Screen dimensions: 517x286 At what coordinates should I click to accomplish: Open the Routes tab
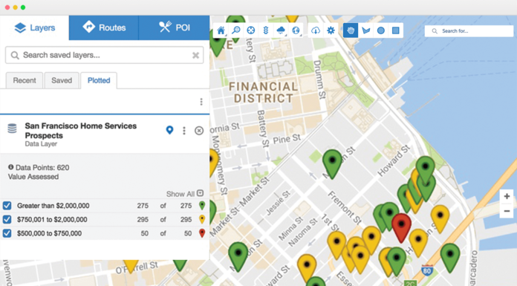[x=104, y=27]
